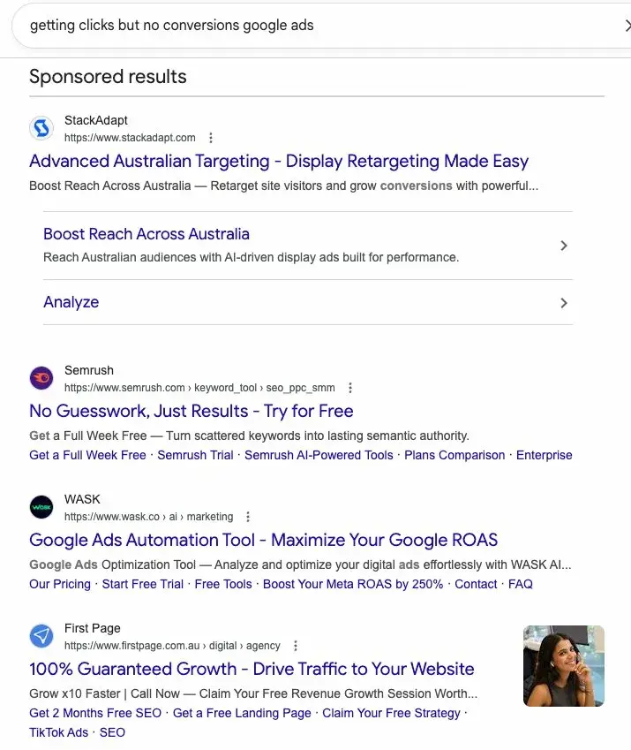Open ad options menu next to Semrush URL
Image resolution: width=631 pixels, height=750 pixels.
tap(350, 387)
